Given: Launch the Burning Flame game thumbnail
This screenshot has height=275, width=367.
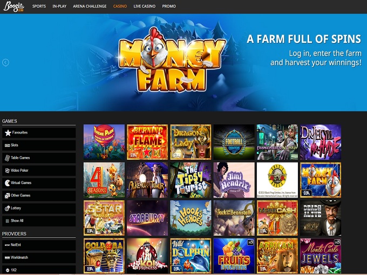Looking at the screenshot, I should point(147,142).
